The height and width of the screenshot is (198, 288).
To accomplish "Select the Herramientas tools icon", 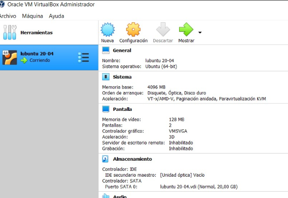I will pyautogui.click(x=10, y=33).
